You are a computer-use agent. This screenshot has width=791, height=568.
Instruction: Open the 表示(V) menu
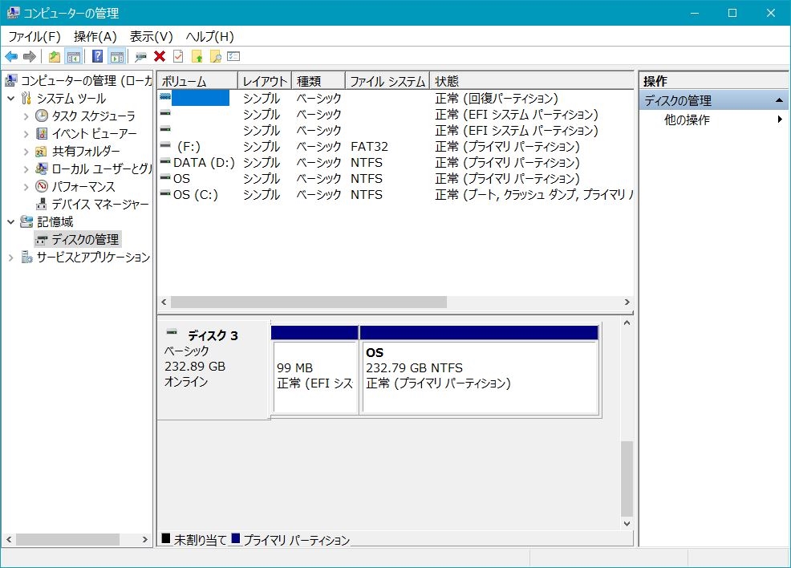152,37
